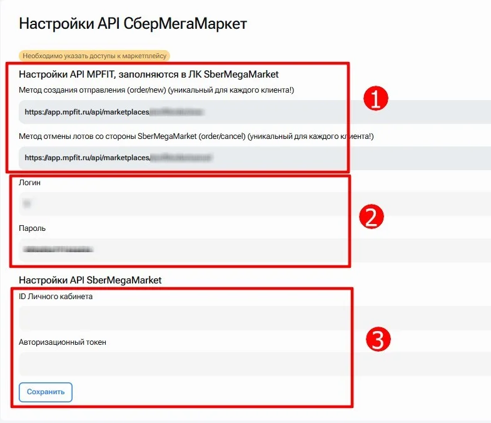
Task: Click the Логин field label
Action: click(x=30, y=183)
